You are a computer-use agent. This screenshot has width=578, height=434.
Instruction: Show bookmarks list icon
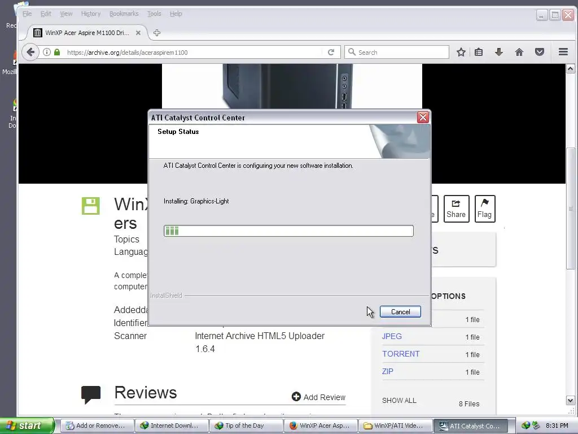coord(479,52)
